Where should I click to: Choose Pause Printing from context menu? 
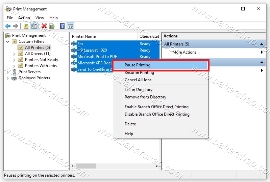(161, 65)
